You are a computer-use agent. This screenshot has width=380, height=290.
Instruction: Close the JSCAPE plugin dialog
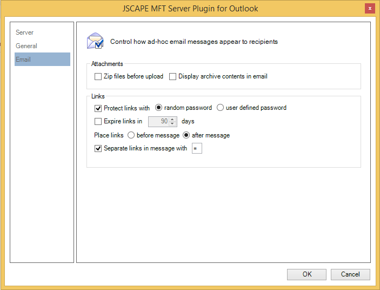click(370, 9)
